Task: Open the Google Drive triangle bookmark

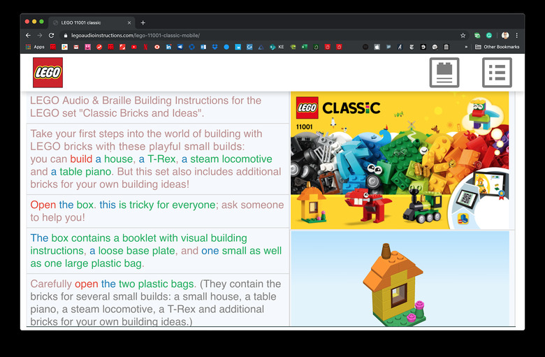Action: click(x=261, y=47)
